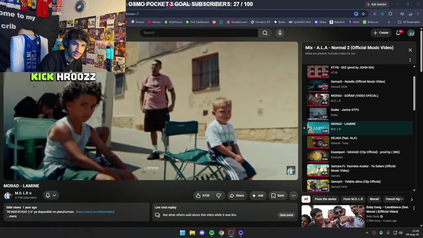Viewport: 423px width, 238px height.
Task: Open the Kick Dashboard bookmark
Action: coord(197,22)
